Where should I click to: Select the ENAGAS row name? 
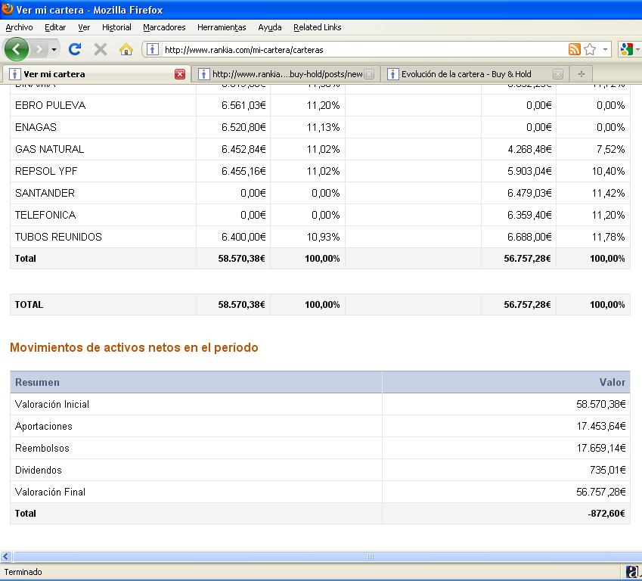click(36, 127)
